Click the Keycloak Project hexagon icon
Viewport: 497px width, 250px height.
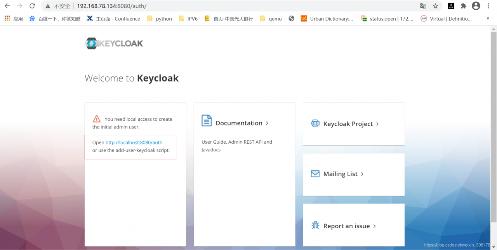pyautogui.click(x=315, y=123)
